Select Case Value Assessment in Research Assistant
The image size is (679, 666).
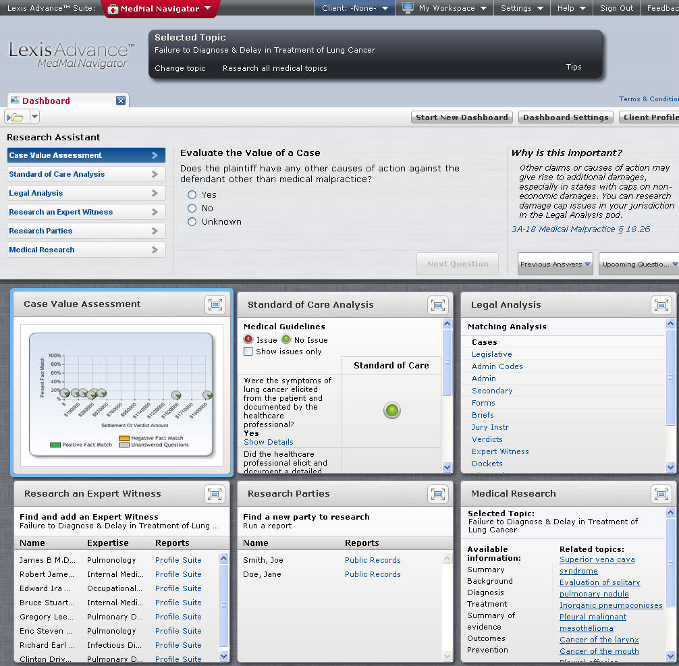tap(86, 155)
